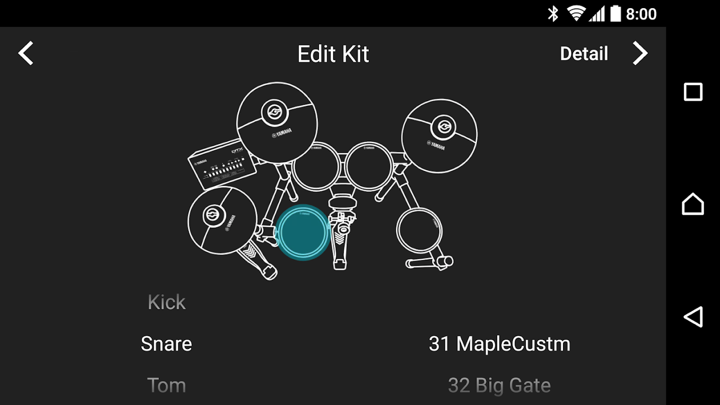Tap the highlighted snare drum pad
Image resolution: width=720 pixels, height=405 pixels.
point(303,232)
